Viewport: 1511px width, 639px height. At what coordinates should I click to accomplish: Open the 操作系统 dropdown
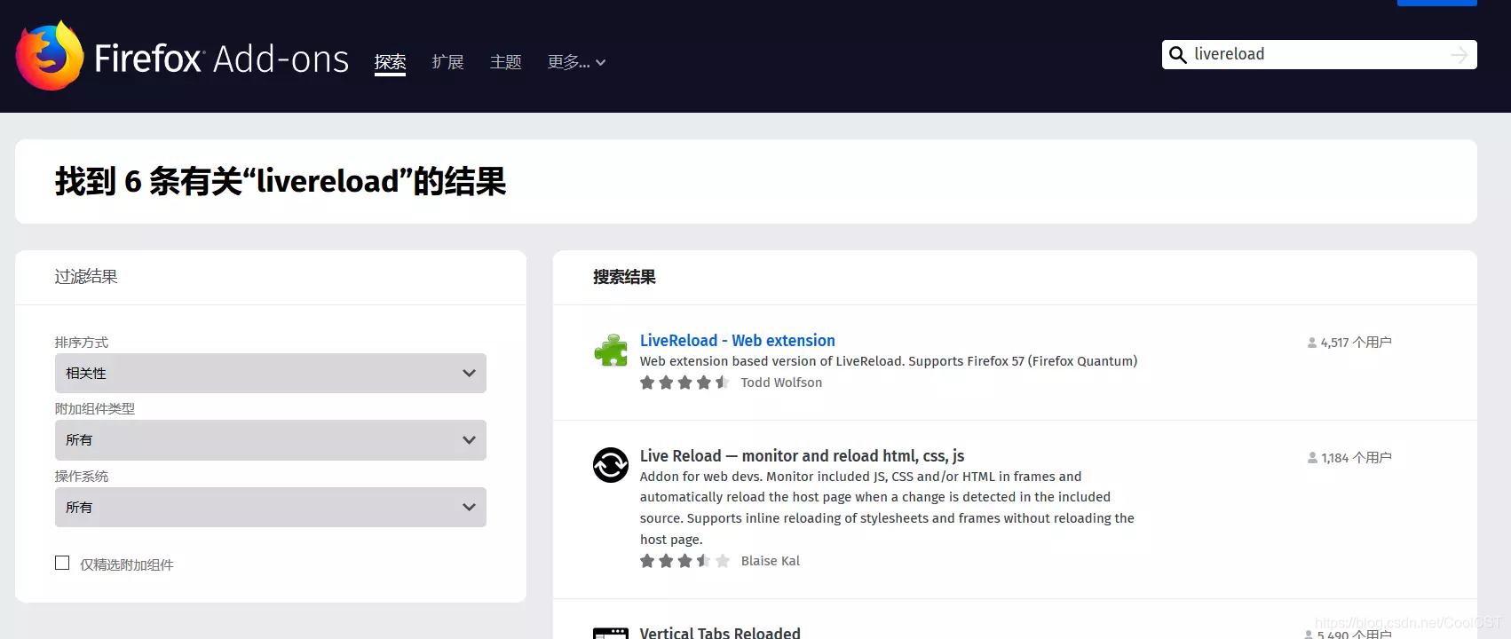pyautogui.click(x=271, y=507)
